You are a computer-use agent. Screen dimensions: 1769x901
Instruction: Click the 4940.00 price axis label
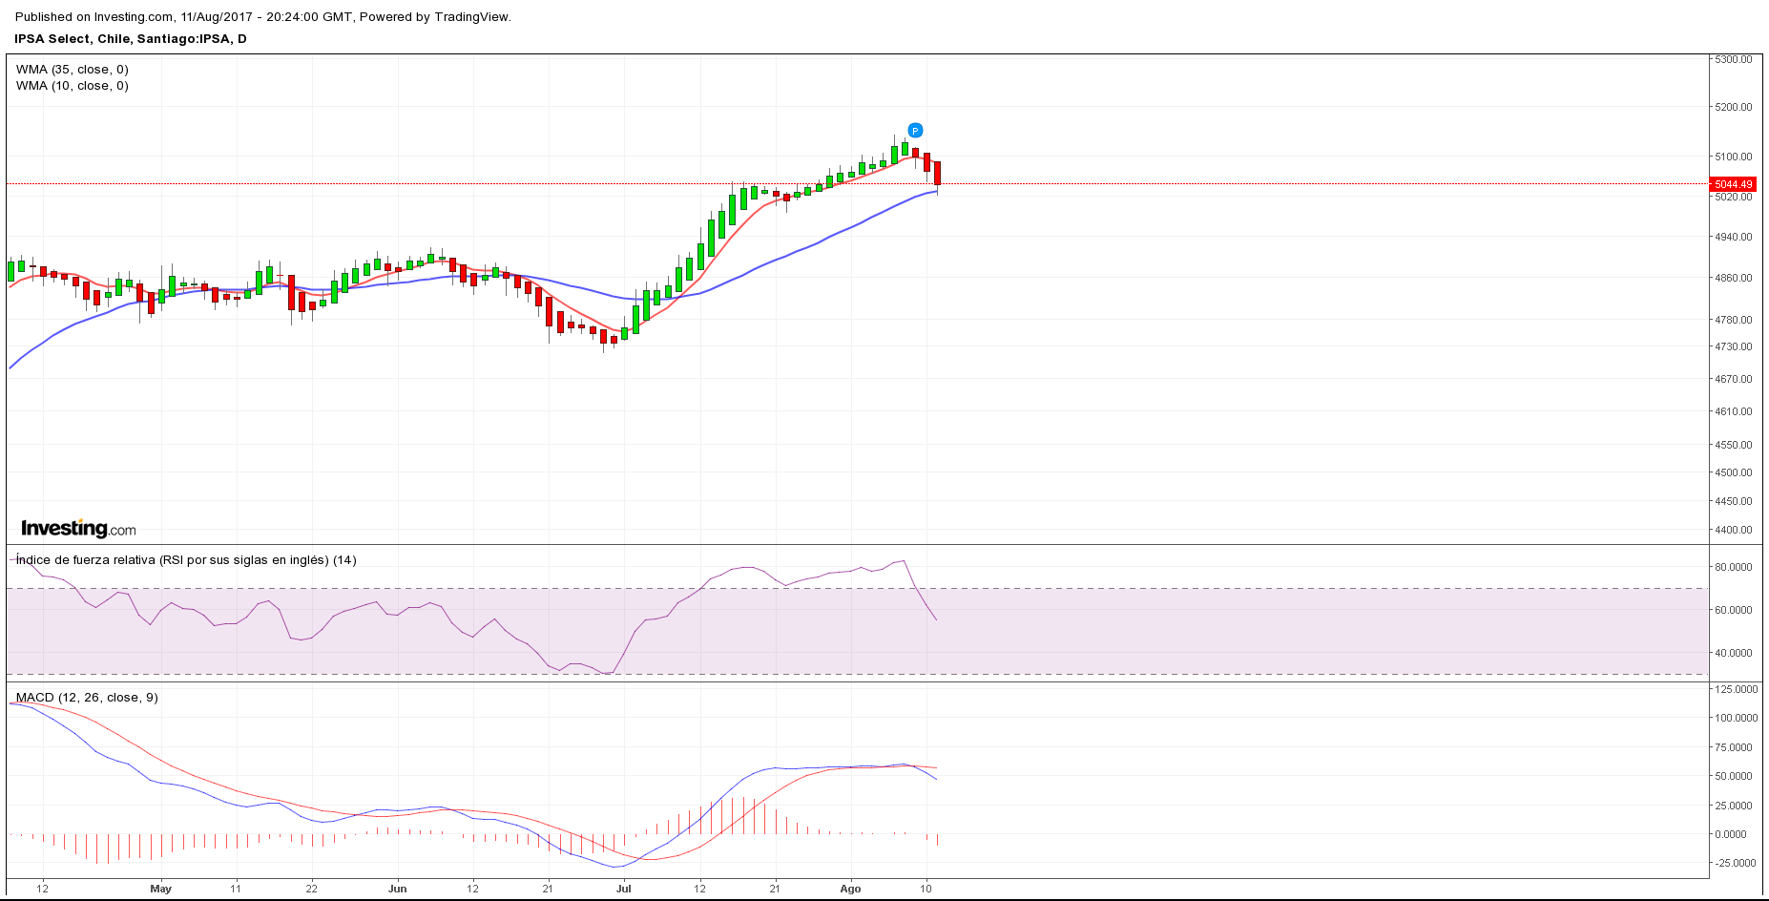tap(1734, 237)
